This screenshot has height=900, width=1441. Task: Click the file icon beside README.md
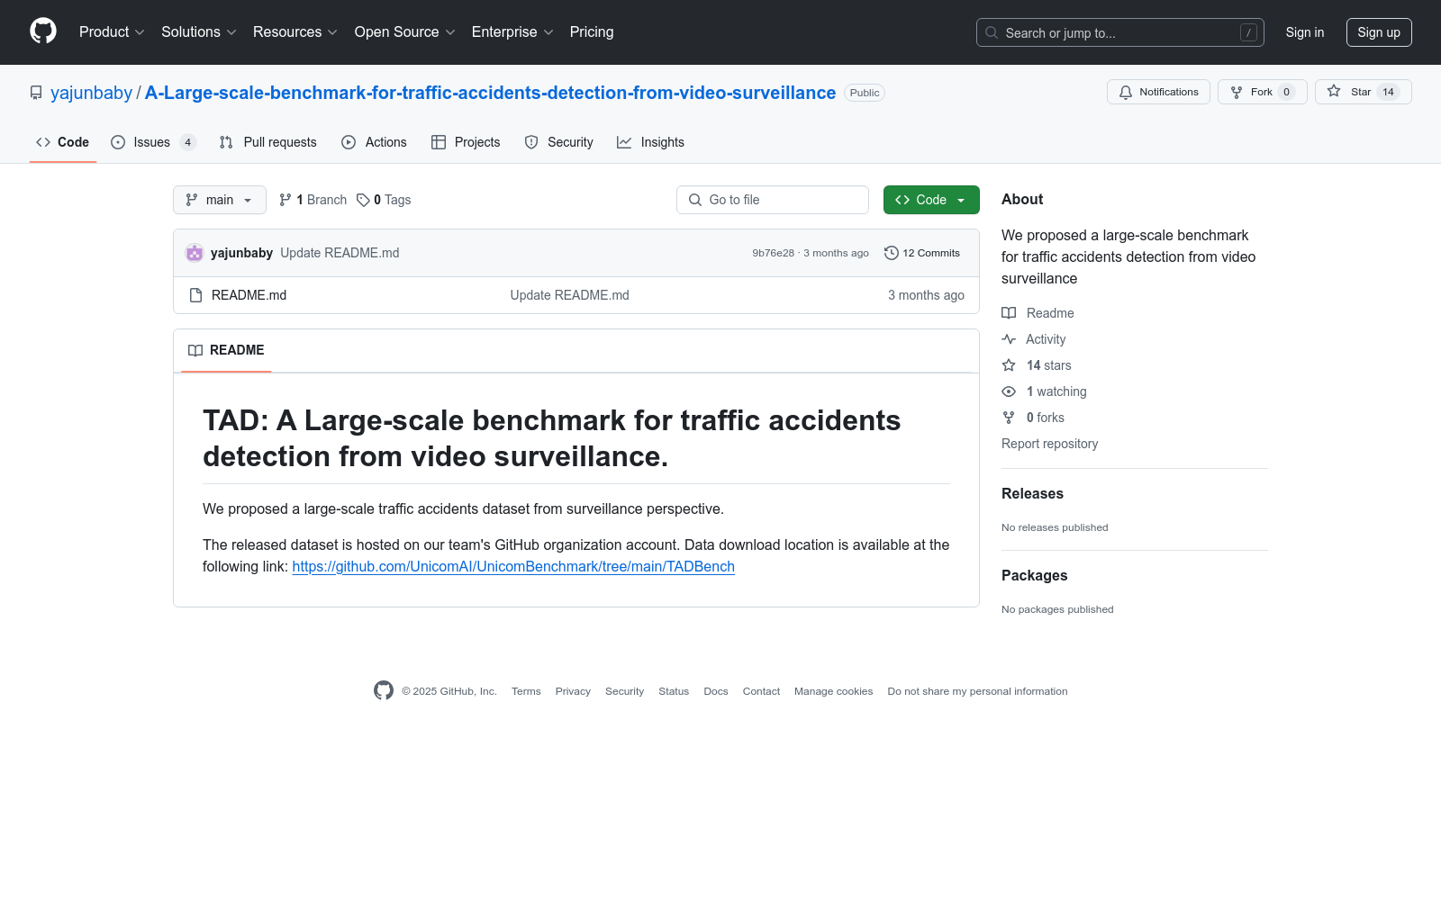point(195,295)
